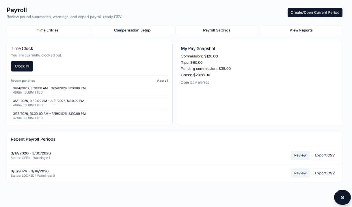The height and width of the screenshot is (207, 352).
Task: Review the 3/17/2026 payroll period
Action: 300,155
